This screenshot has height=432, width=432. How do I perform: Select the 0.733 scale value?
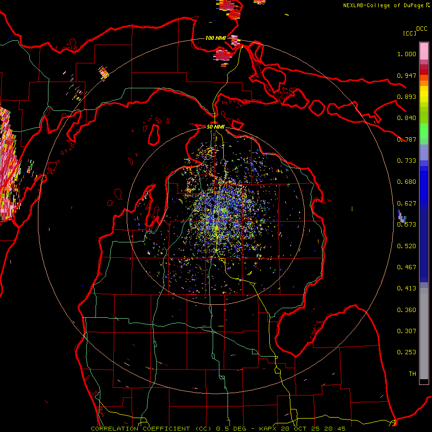407,161
